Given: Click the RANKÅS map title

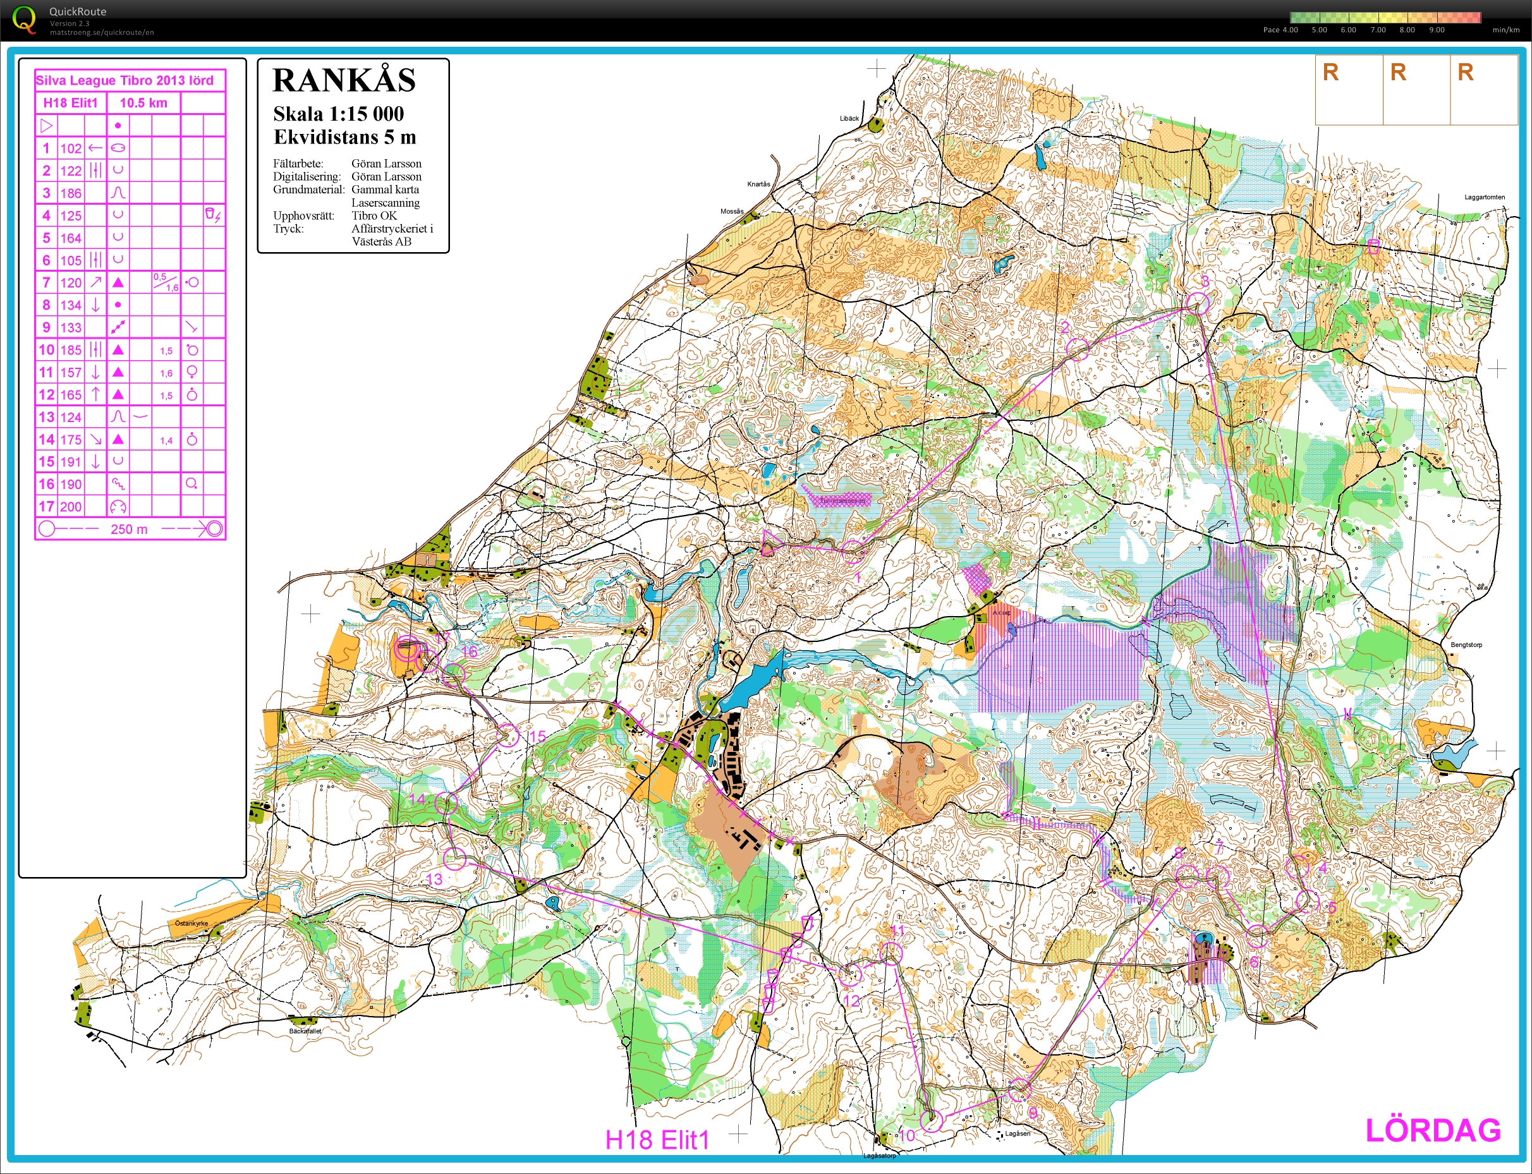Looking at the screenshot, I should (344, 80).
